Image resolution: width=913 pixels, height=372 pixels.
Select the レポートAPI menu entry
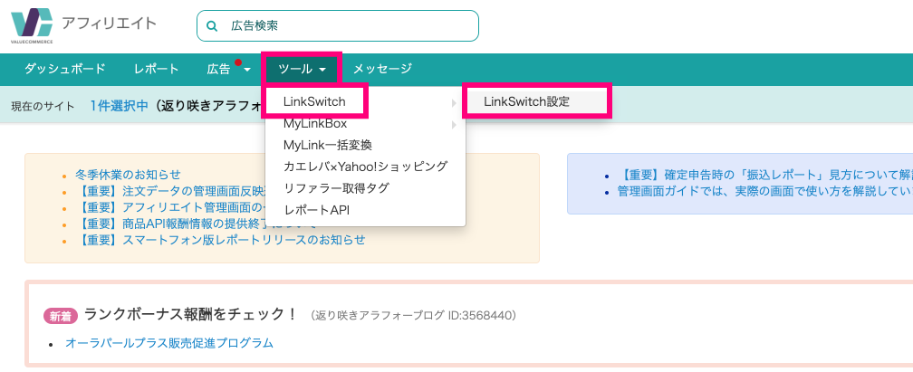(x=316, y=210)
